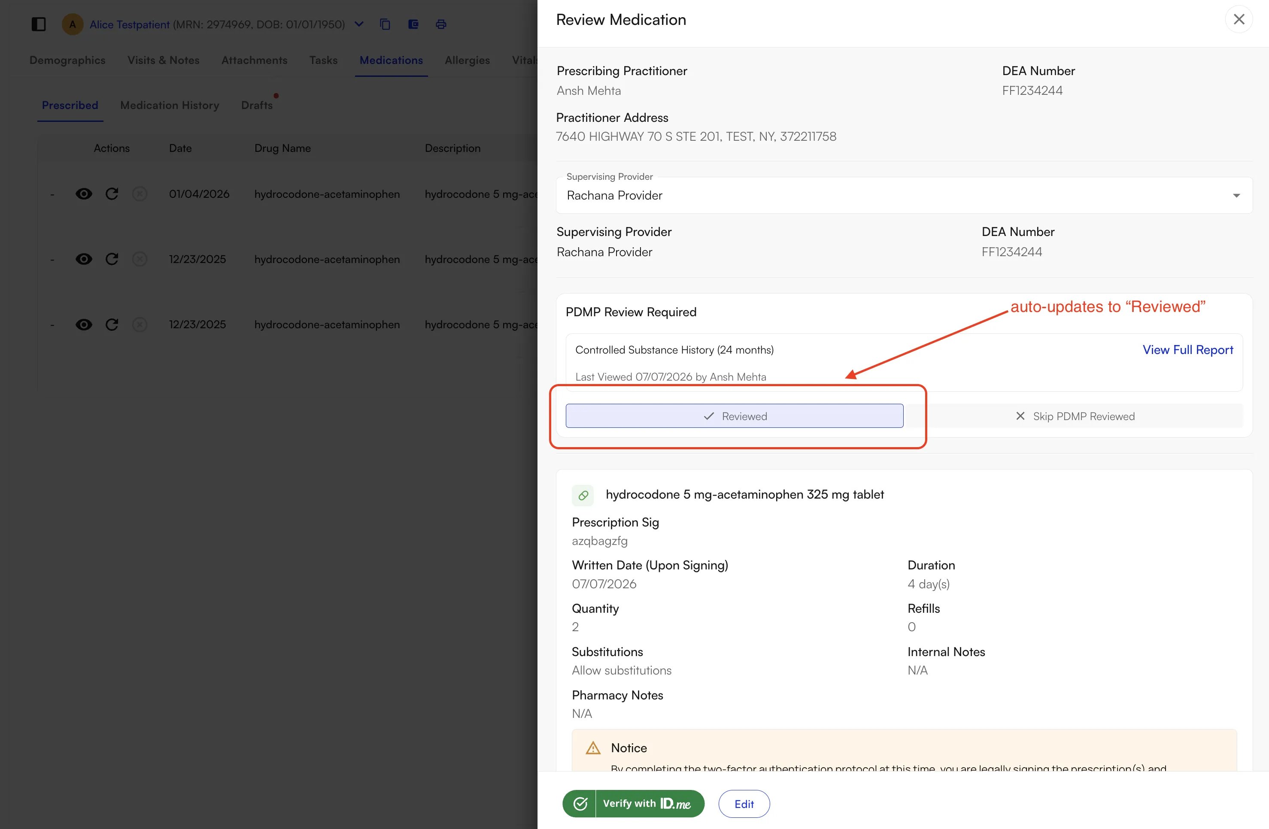
Task: Click refill icon for 01/04/2026 prescription
Action: [112, 194]
